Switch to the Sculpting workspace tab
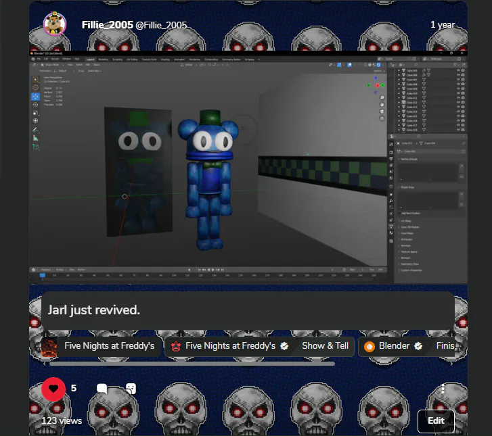 (117, 59)
